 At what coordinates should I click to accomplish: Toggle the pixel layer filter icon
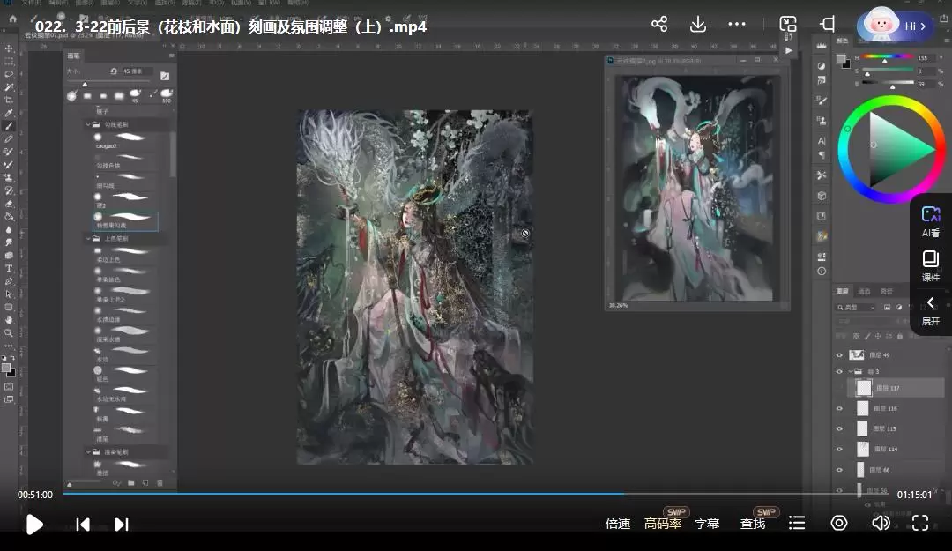[887, 308]
